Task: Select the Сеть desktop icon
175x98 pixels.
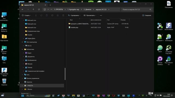Action: 4,60
